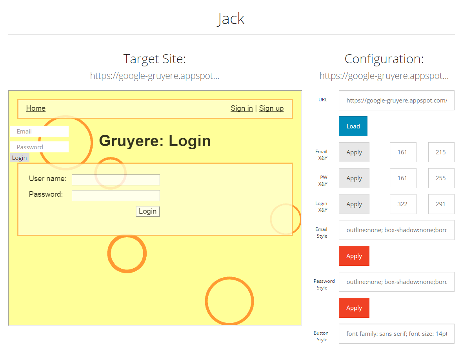The height and width of the screenshot is (346, 471).
Task: Click Apply button for Login X&Y
Action: click(354, 204)
